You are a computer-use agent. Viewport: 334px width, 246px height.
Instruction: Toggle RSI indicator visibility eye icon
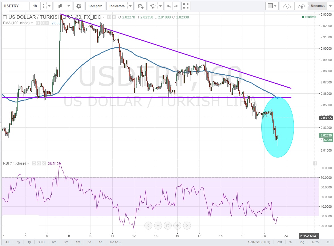[x=34, y=163]
